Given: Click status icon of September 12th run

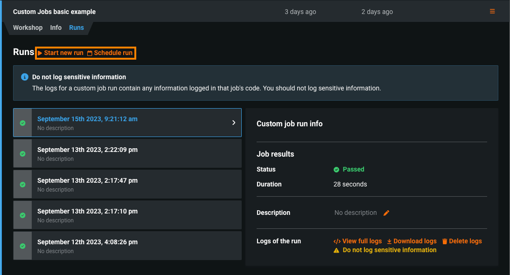Looking at the screenshot, I should [x=22, y=246].
